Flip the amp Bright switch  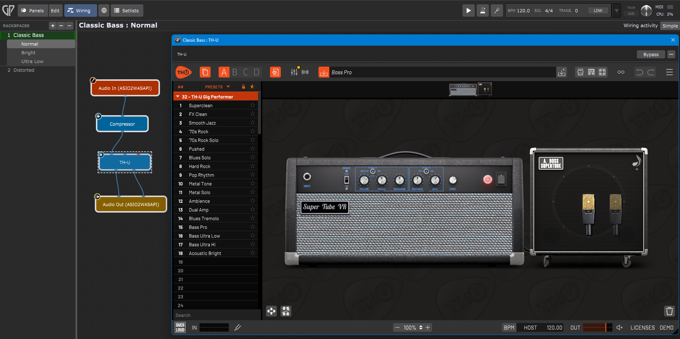point(346,180)
